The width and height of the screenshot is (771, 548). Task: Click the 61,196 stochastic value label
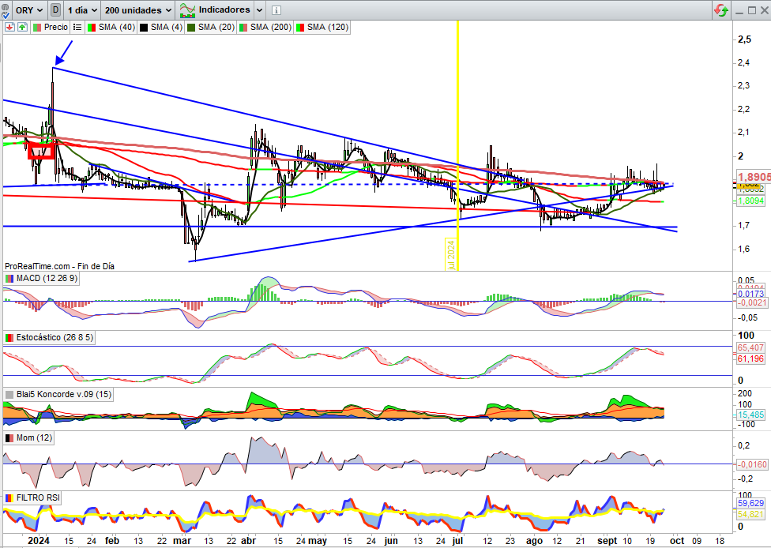(x=750, y=358)
